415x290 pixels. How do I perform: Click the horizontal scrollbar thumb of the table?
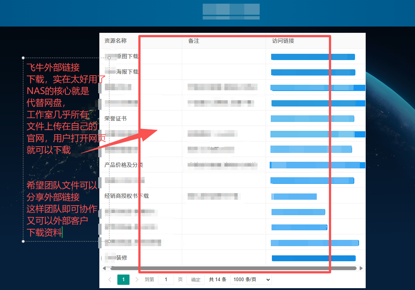[233, 268]
